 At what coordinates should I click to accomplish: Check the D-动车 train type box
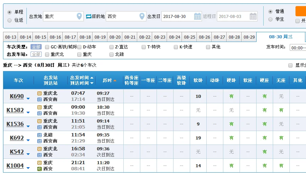[79, 47]
